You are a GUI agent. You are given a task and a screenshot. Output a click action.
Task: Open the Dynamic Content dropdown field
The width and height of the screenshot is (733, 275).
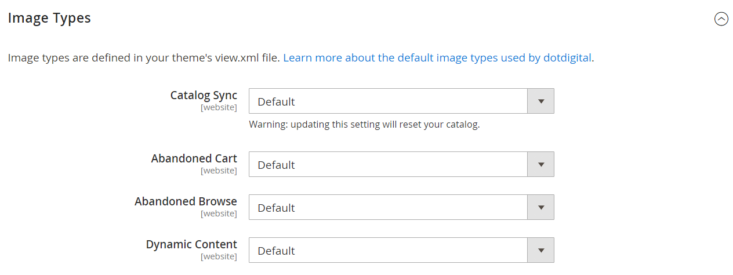tap(401, 250)
